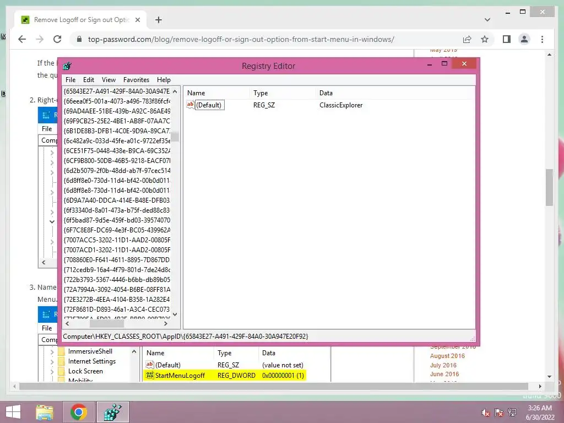Close the Remove Logoff tab

[x=137, y=20]
